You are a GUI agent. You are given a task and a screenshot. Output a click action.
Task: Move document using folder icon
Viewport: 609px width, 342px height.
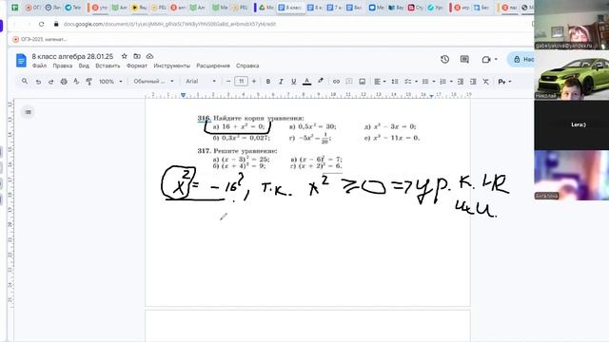coord(137,56)
